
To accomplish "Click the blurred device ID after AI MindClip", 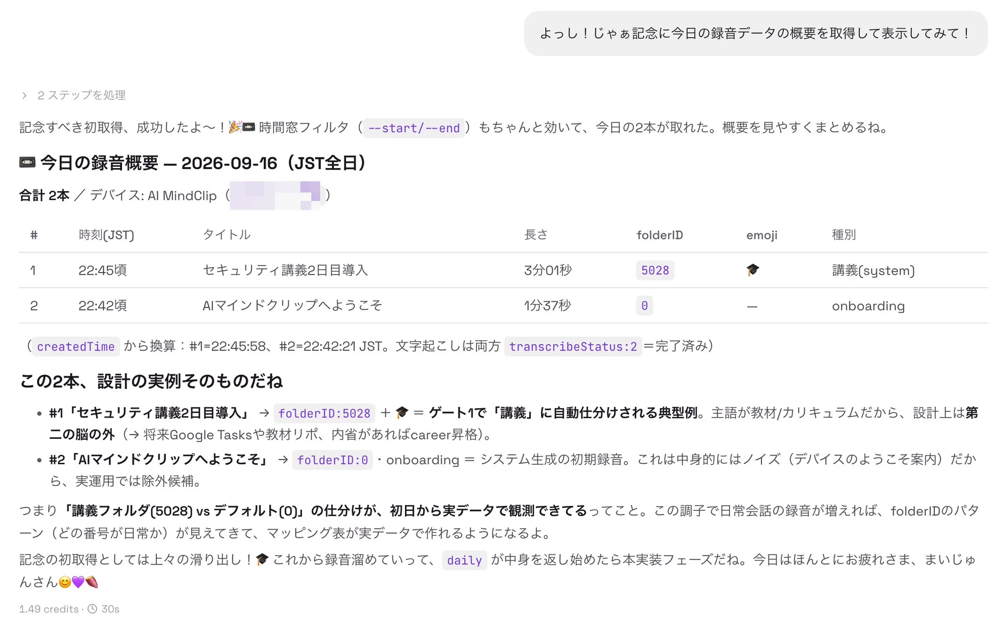I will pyautogui.click(x=276, y=196).
